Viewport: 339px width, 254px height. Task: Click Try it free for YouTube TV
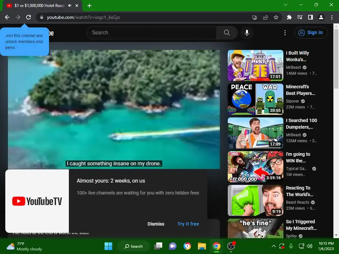(x=188, y=224)
